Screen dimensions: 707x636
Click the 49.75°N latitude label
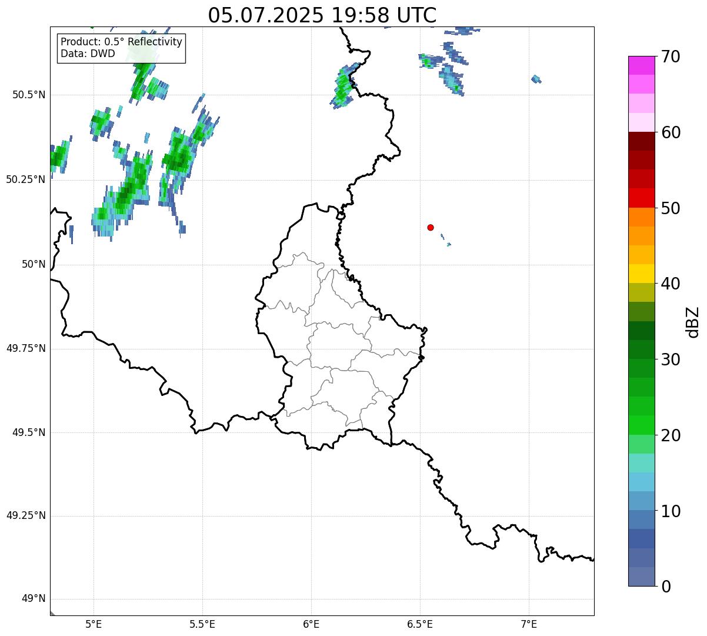[26, 348]
